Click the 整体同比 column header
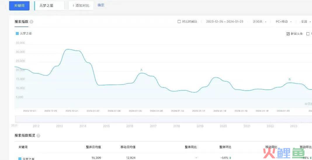 tap(191, 147)
